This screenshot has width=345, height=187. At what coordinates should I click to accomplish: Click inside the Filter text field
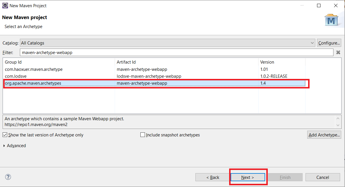pos(176,52)
